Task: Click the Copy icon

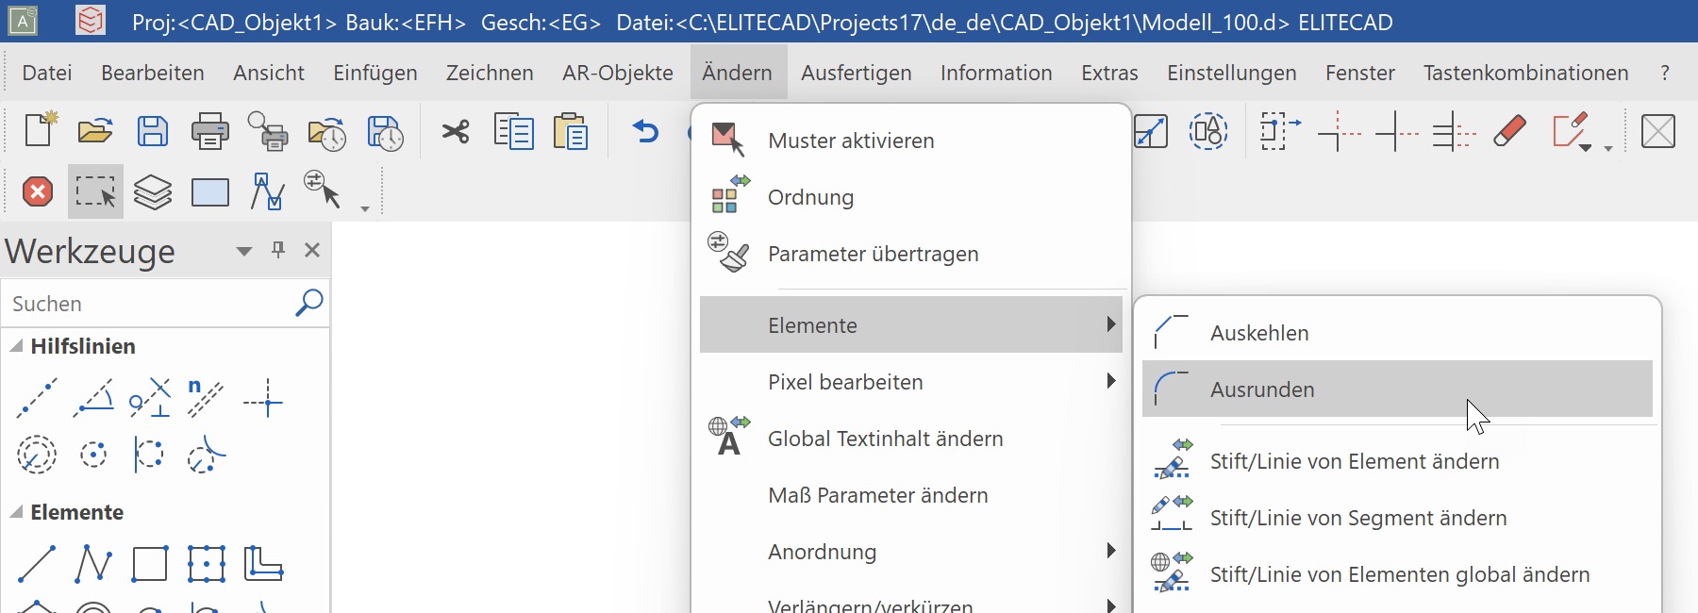Action: point(513,130)
